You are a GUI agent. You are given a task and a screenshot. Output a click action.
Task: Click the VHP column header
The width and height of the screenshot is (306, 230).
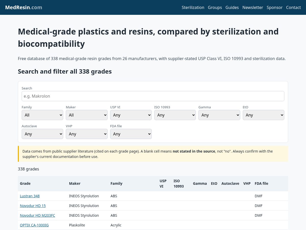click(247, 183)
